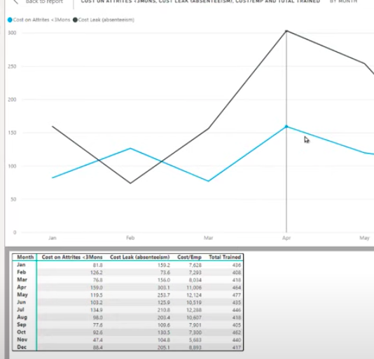Click the Apr data point on the blue line
The height and width of the screenshot is (359, 374).
click(286, 127)
